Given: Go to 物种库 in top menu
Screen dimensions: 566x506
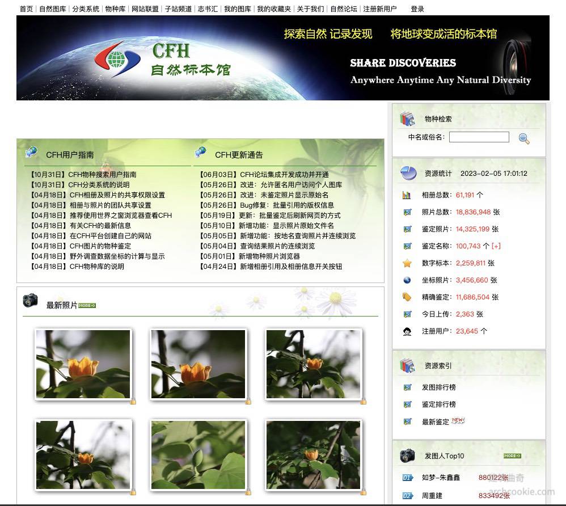Looking at the screenshot, I should [115, 9].
